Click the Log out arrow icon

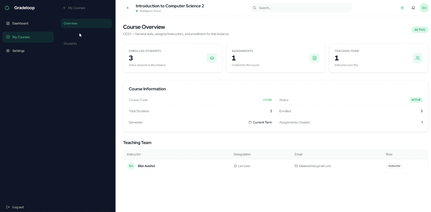(8, 207)
